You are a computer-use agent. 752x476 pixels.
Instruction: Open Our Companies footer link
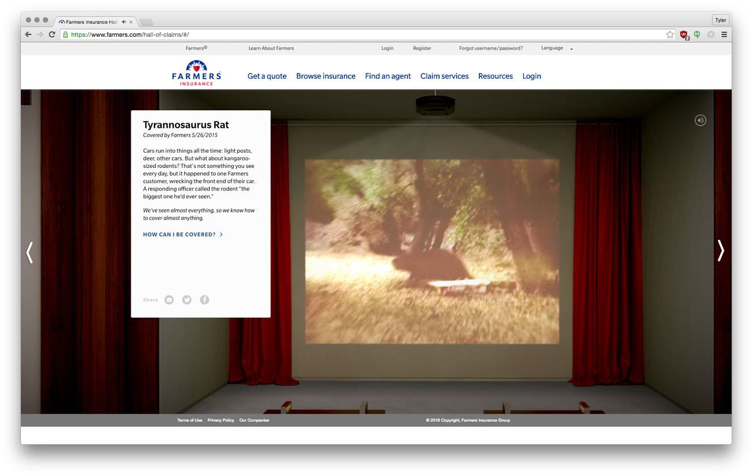(x=254, y=420)
